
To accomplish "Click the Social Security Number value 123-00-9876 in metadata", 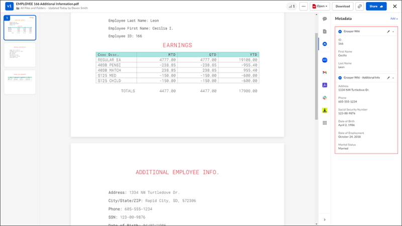I will 347,114.
